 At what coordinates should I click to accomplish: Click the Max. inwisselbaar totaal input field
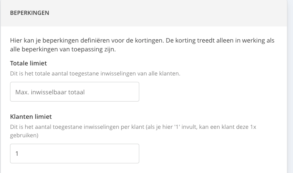[x=74, y=92]
